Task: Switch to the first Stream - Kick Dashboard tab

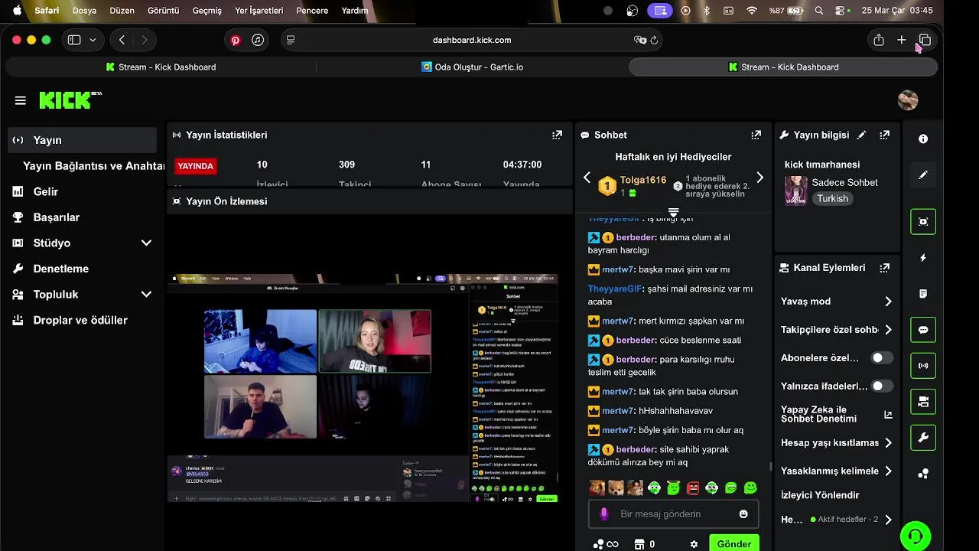Action: click(161, 67)
